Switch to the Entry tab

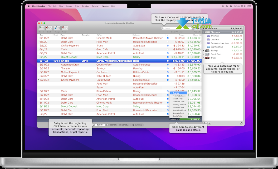(100, 125)
